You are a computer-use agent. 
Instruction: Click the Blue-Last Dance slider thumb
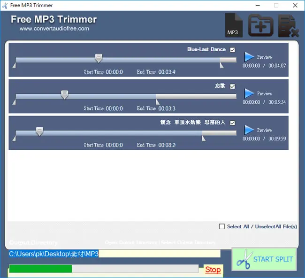coord(99,58)
